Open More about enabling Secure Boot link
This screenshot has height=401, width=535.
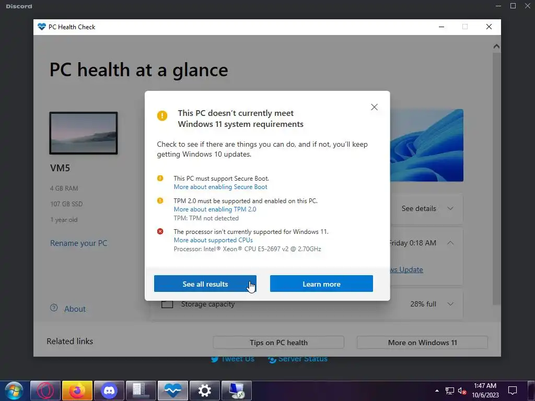click(x=220, y=187)
